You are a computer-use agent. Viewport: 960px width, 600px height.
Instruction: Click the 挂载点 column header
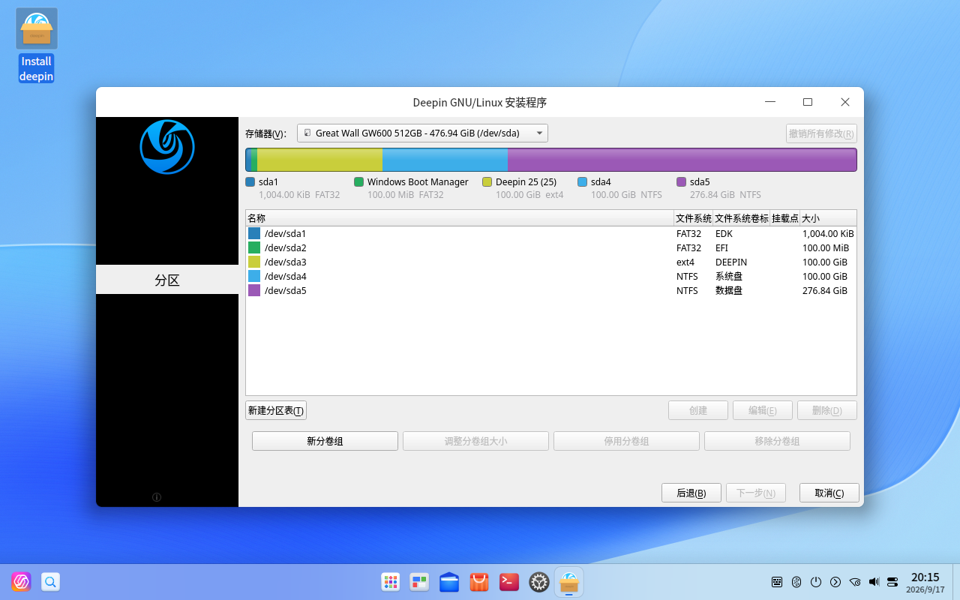click(x=785, y=218)
